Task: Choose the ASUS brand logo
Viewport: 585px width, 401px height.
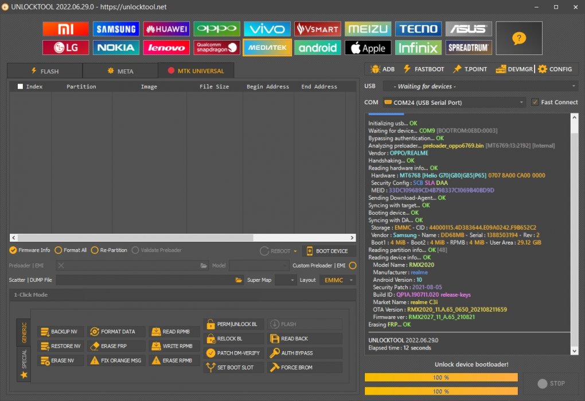Action: [x=469, y=29]
